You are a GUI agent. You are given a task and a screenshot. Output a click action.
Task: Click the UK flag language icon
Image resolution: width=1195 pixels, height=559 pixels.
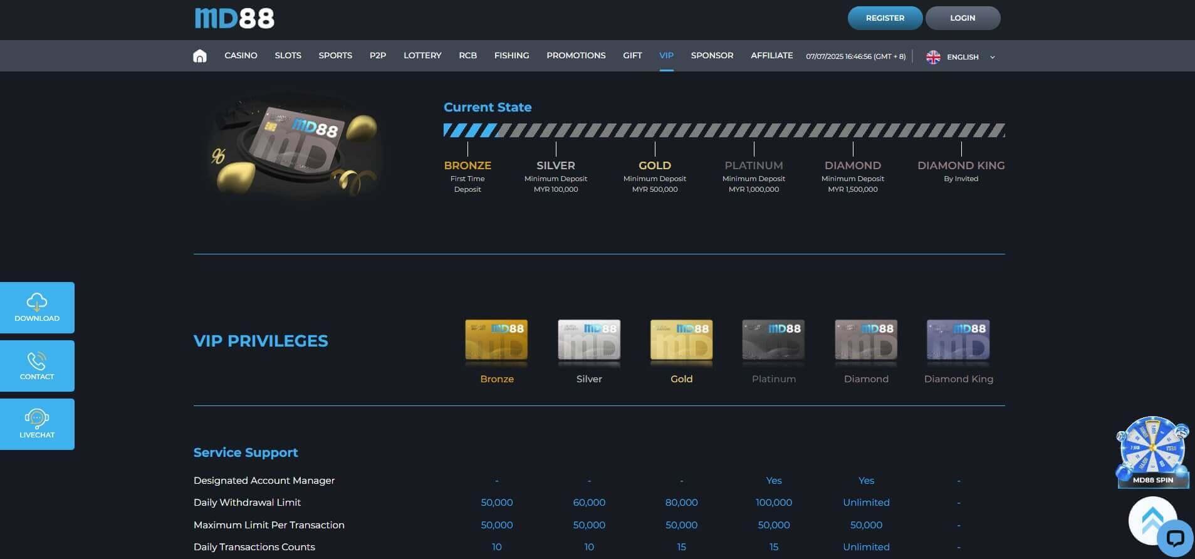pyautogui.click(x=933, y=57)
